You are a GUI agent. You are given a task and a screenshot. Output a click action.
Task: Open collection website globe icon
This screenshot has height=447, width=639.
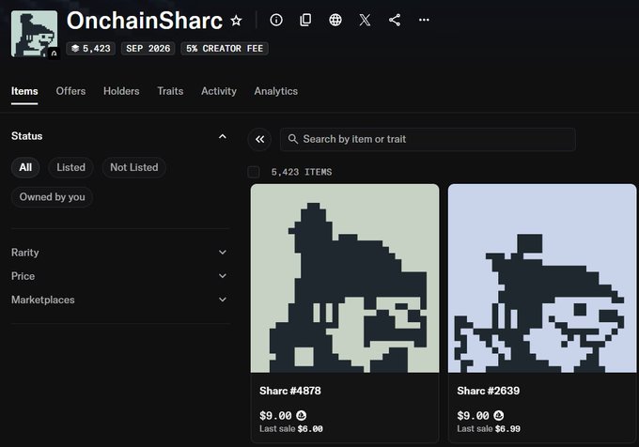point(335,20)
